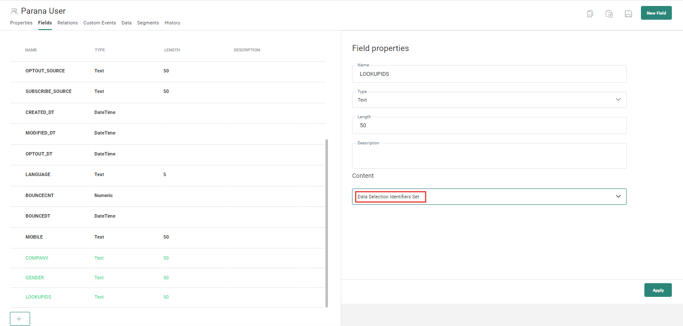Viewport: 683px width, 326px height.
Task: Click the paste clipboard icon in the header
Action: point(609,14)
